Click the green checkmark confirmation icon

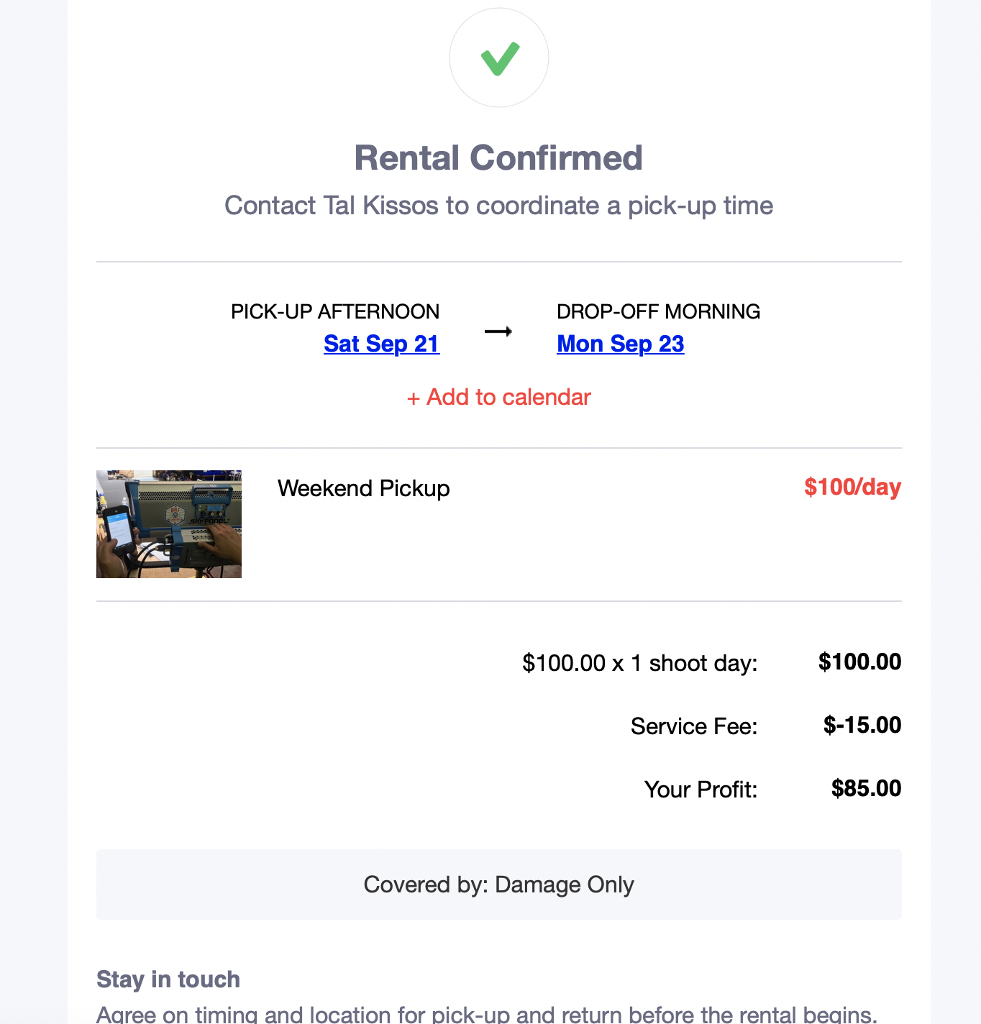click(499, 58)
